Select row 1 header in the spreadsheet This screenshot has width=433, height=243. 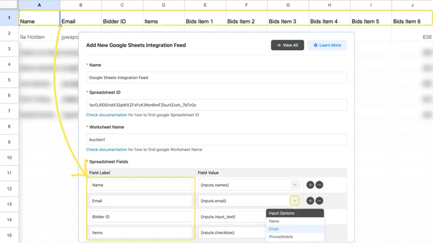point(9,18)
